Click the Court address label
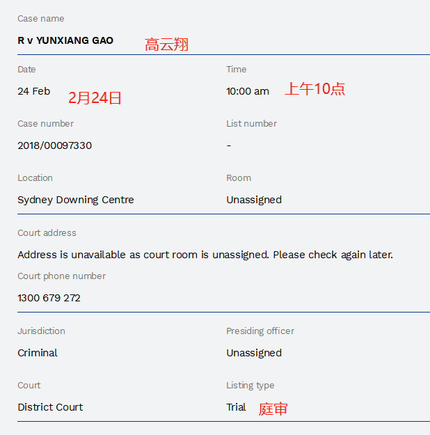This screenshot has width=430, height=435. pyautogui.click(x=47, y=233)
